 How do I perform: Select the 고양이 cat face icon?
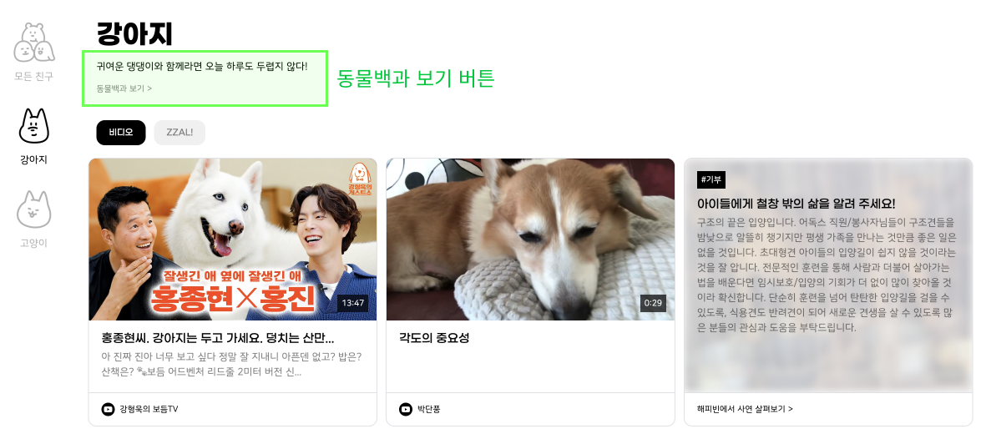pyautogui.click(x=34, y=209)
